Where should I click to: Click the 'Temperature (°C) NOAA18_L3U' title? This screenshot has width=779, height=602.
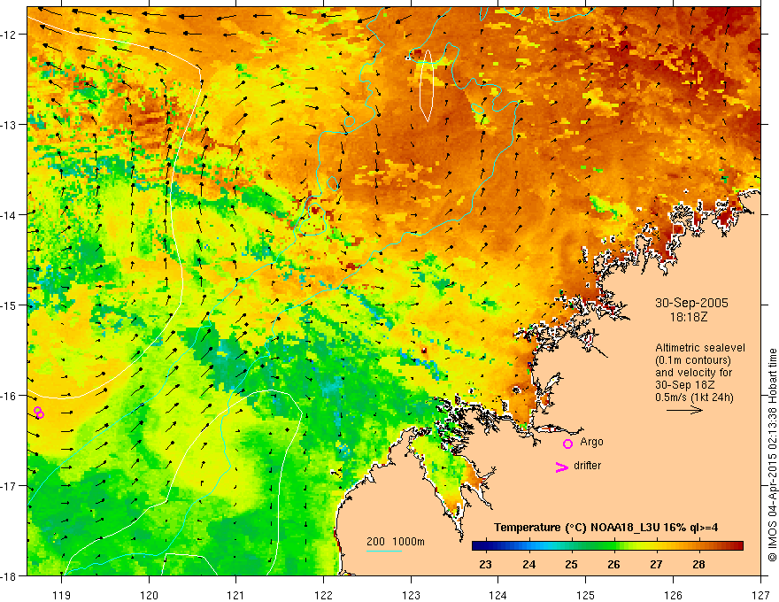click(577, 527)
